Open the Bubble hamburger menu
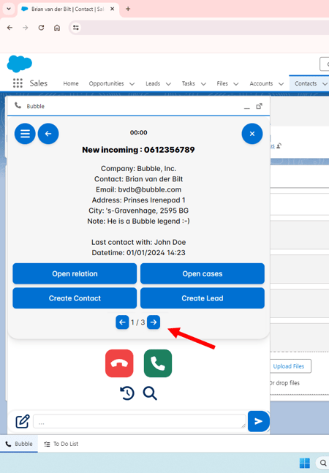329x473 pixels. 25,134
